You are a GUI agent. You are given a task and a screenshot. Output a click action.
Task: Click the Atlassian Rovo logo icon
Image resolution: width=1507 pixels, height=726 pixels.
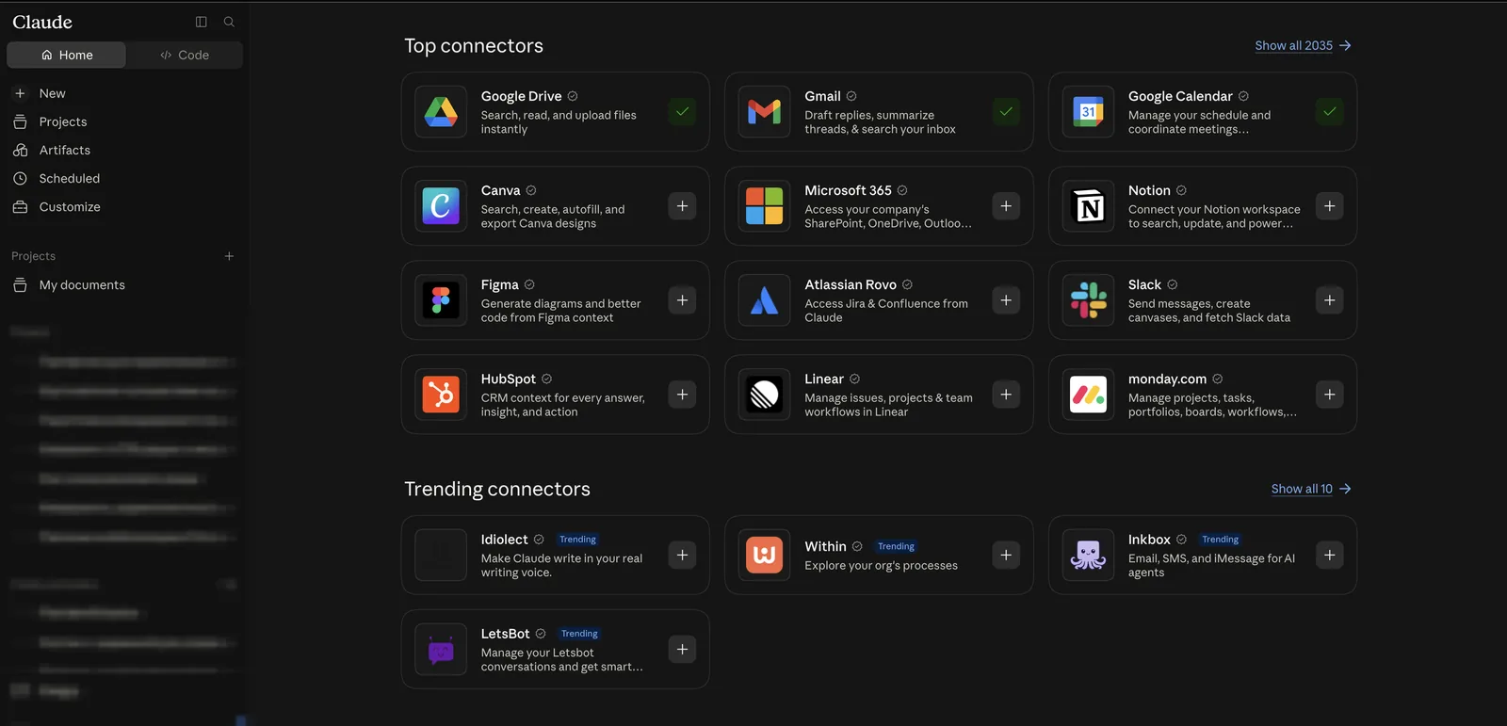764,300
